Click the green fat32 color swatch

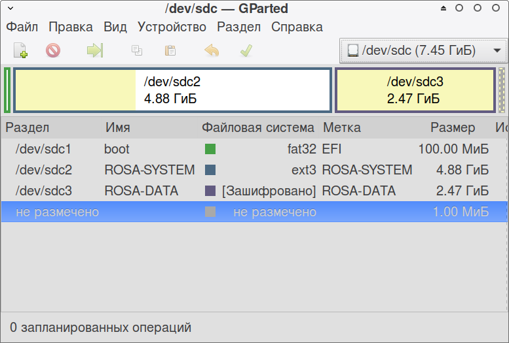pos(210,149)
